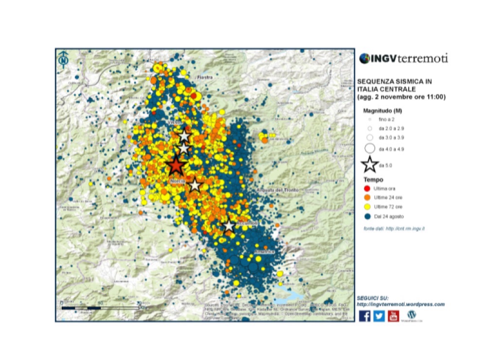Click the red star epicenter marker
The image size is (486, 364).
[x=176, y=165]
